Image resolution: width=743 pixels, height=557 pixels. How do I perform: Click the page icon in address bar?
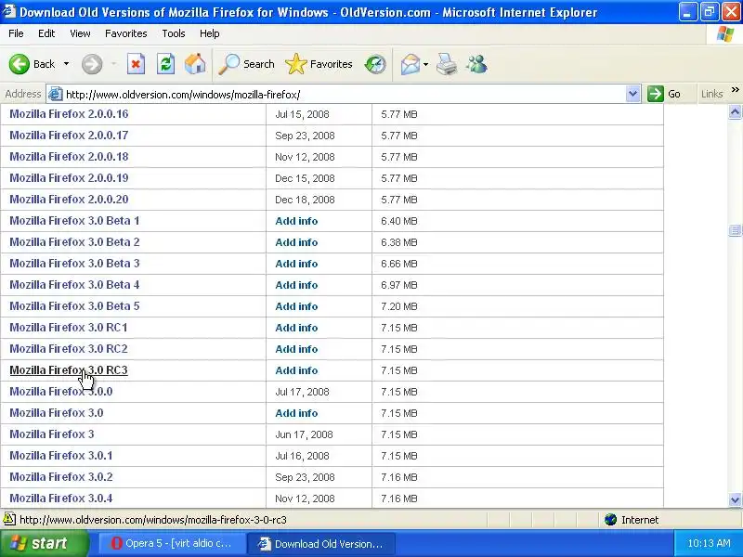(56, 95)
